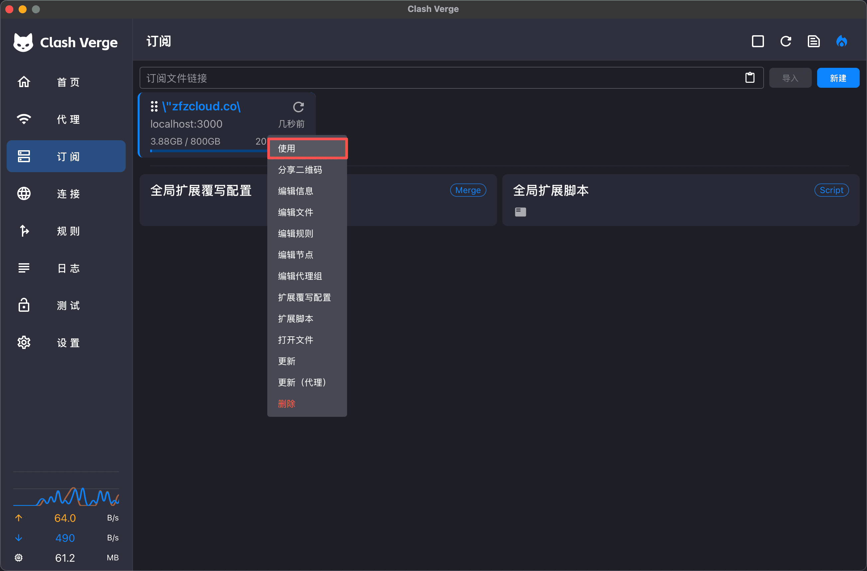Refresh the zfzcloud subscription card
This screenshot has width=867, height=571.
coord(298,107)
